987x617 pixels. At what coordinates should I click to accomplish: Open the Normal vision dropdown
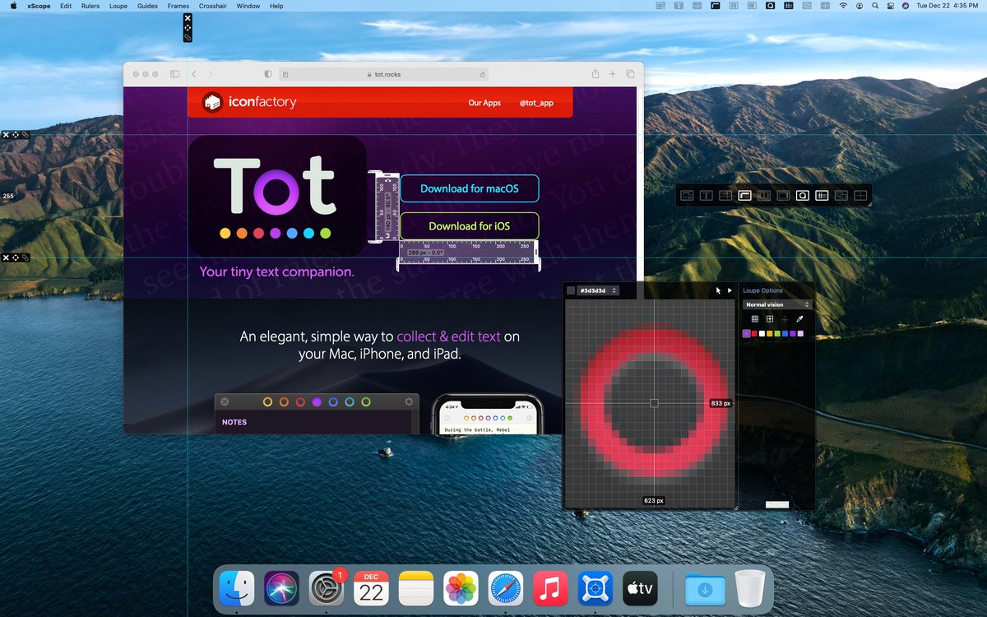(777, 304)
